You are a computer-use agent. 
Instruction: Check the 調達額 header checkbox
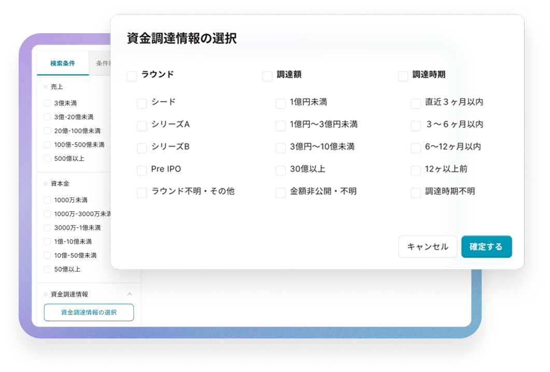(x=267, y=76)
